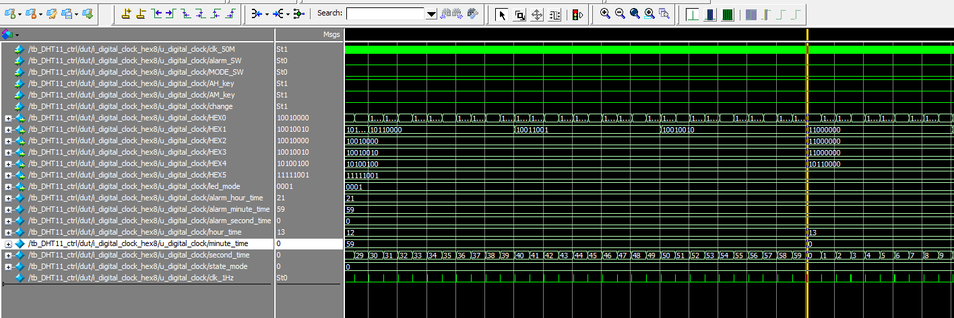Insert a new wave cursor

pos(127,13)
